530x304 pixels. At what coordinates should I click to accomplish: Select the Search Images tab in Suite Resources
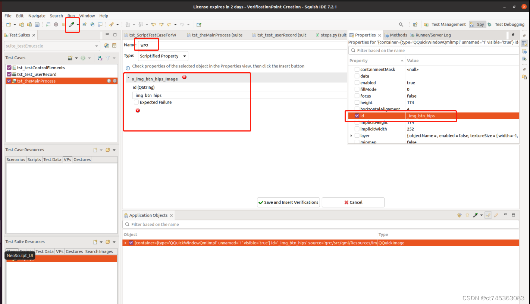point(99,251)
